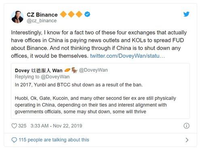Viewport: 202px width, 150px height.
Task: Click the Twitter bird logo icon
Action: pos(186,14)
